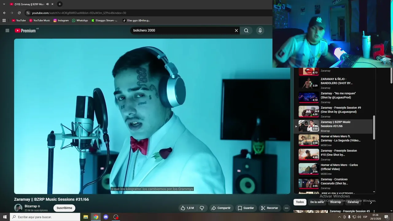Open a new browser tab

pos(60,4)
